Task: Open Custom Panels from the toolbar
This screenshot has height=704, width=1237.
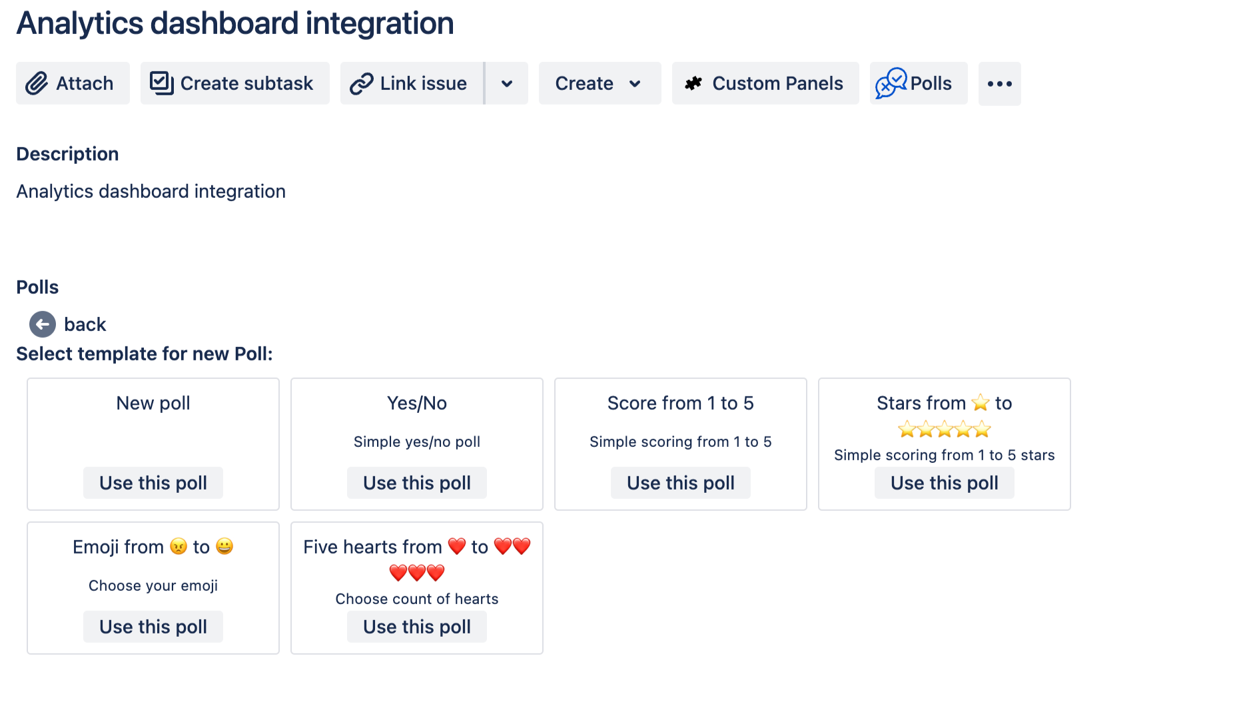Action: tap(765, 83)
